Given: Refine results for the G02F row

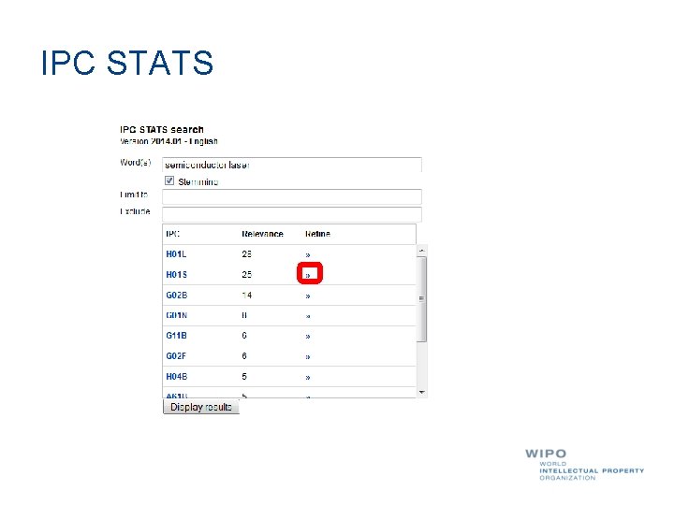Looking at the screenshot, I should pos(308,357).
